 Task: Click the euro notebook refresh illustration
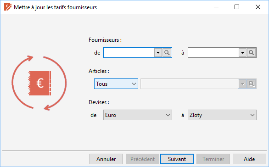[39, 83]
